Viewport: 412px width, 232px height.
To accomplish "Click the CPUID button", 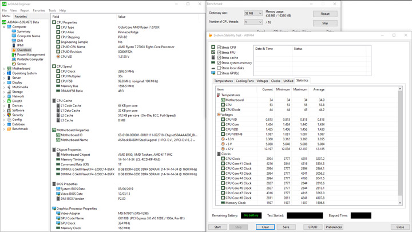I will click(x=312, y=227).
